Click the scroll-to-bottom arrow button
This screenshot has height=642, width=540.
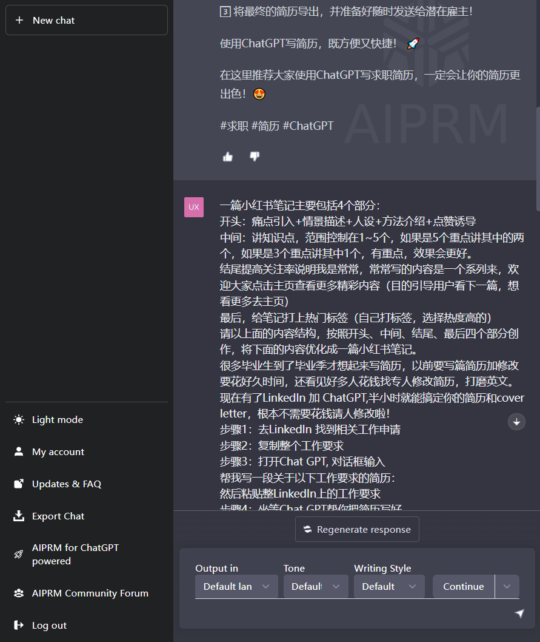tap(516, 422)
